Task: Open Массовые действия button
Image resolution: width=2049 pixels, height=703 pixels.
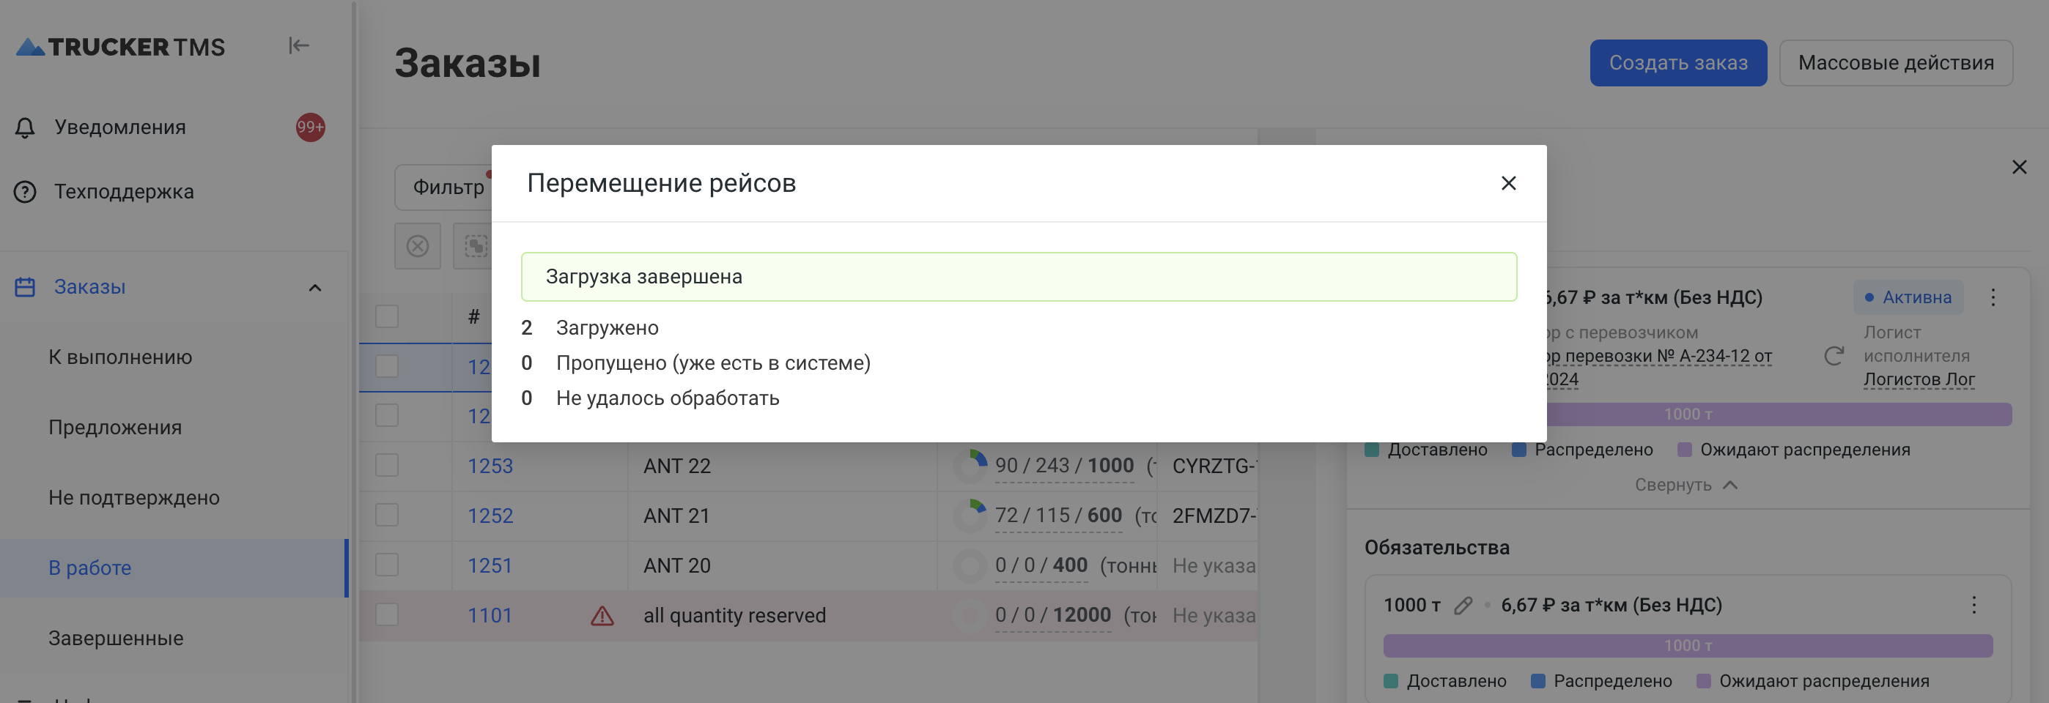Action: 1896,63
